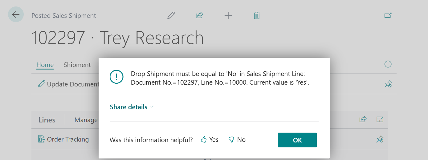Toggle pin on the Lines action bar
The height and width of the screenshot is (160, 428).
380,139
